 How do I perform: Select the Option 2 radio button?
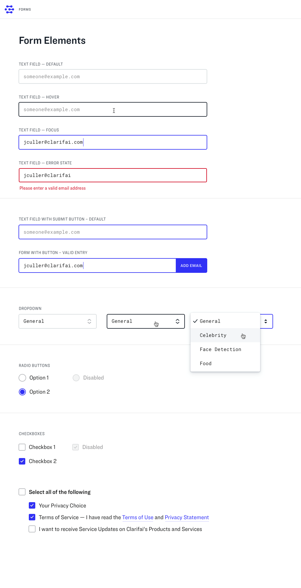point(22,392)
